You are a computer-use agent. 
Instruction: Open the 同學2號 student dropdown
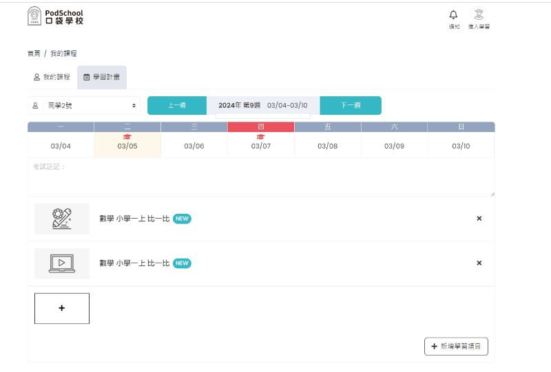click(84, 105)
